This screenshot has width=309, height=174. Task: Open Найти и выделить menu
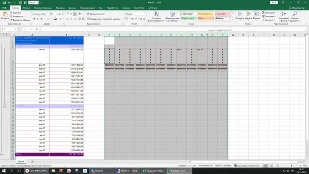(295, 16)
